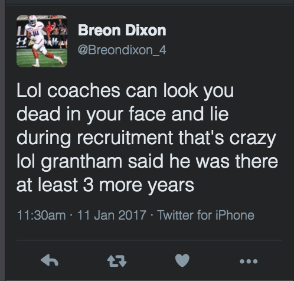Like the tweet with heart icon
294x281 pixels.
click(x=182, y=260)
